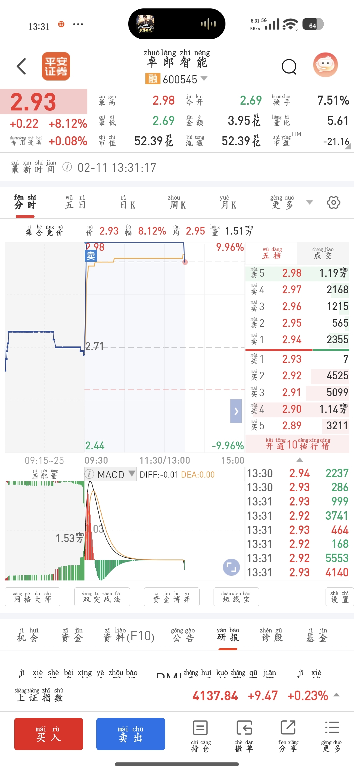Tap the 开通10档行情 banner link

pos(298,444)
